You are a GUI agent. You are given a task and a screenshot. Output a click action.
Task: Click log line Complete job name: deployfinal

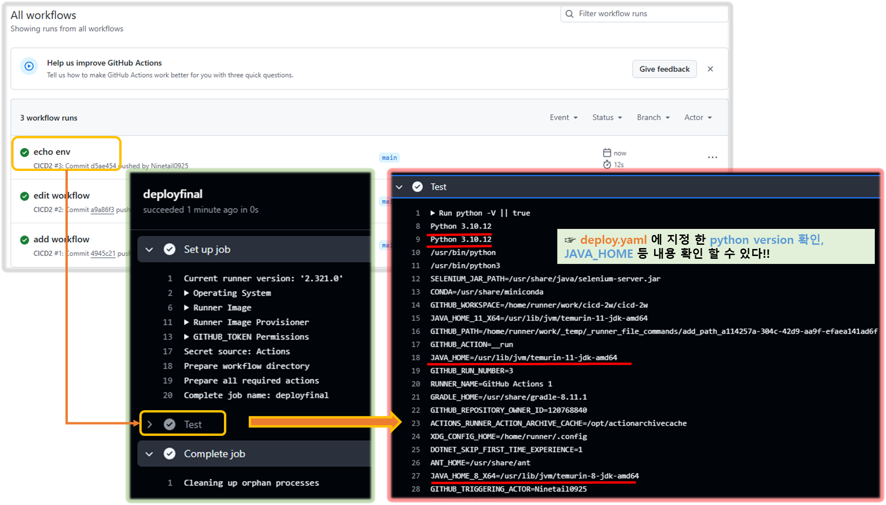tap(256, 395)
